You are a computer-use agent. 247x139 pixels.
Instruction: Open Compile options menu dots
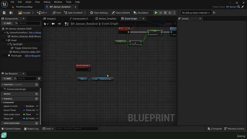click(x=33, y=13)
